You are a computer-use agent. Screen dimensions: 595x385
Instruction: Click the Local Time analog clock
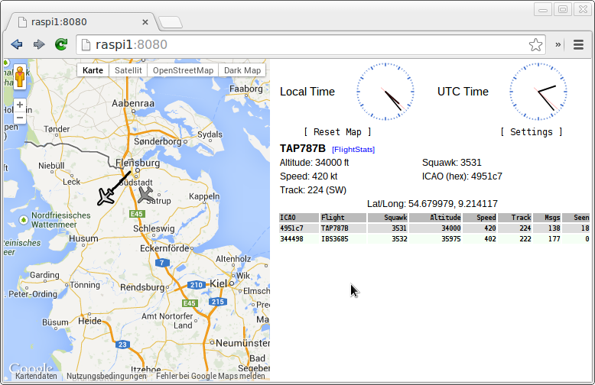tap(385, 92)
